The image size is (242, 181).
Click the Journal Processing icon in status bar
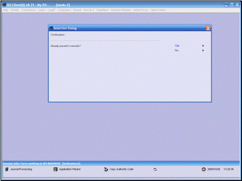(x=7, y=169)
